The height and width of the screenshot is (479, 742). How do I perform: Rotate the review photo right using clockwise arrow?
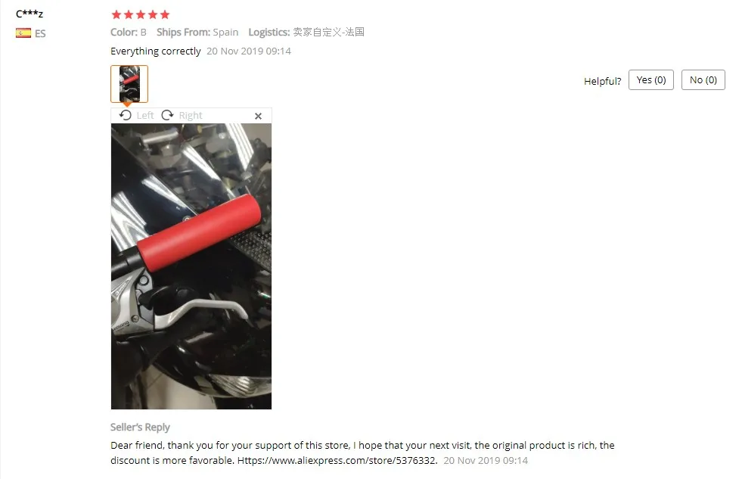click(x=167, y=115)
